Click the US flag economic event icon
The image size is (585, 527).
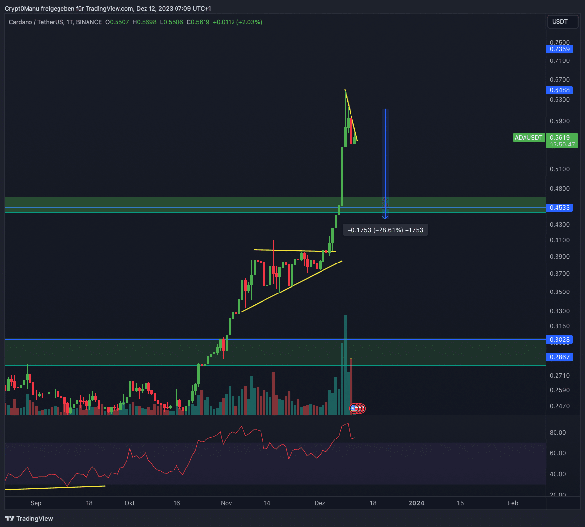354,409
